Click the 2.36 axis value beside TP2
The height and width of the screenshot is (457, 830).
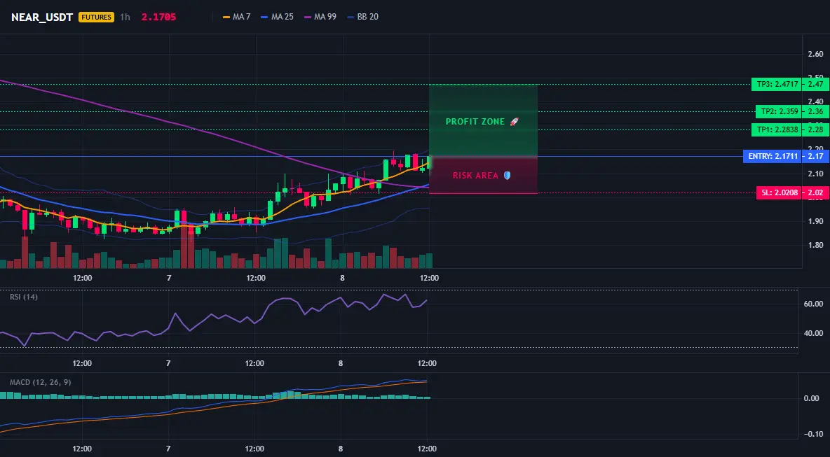[815, 111]
